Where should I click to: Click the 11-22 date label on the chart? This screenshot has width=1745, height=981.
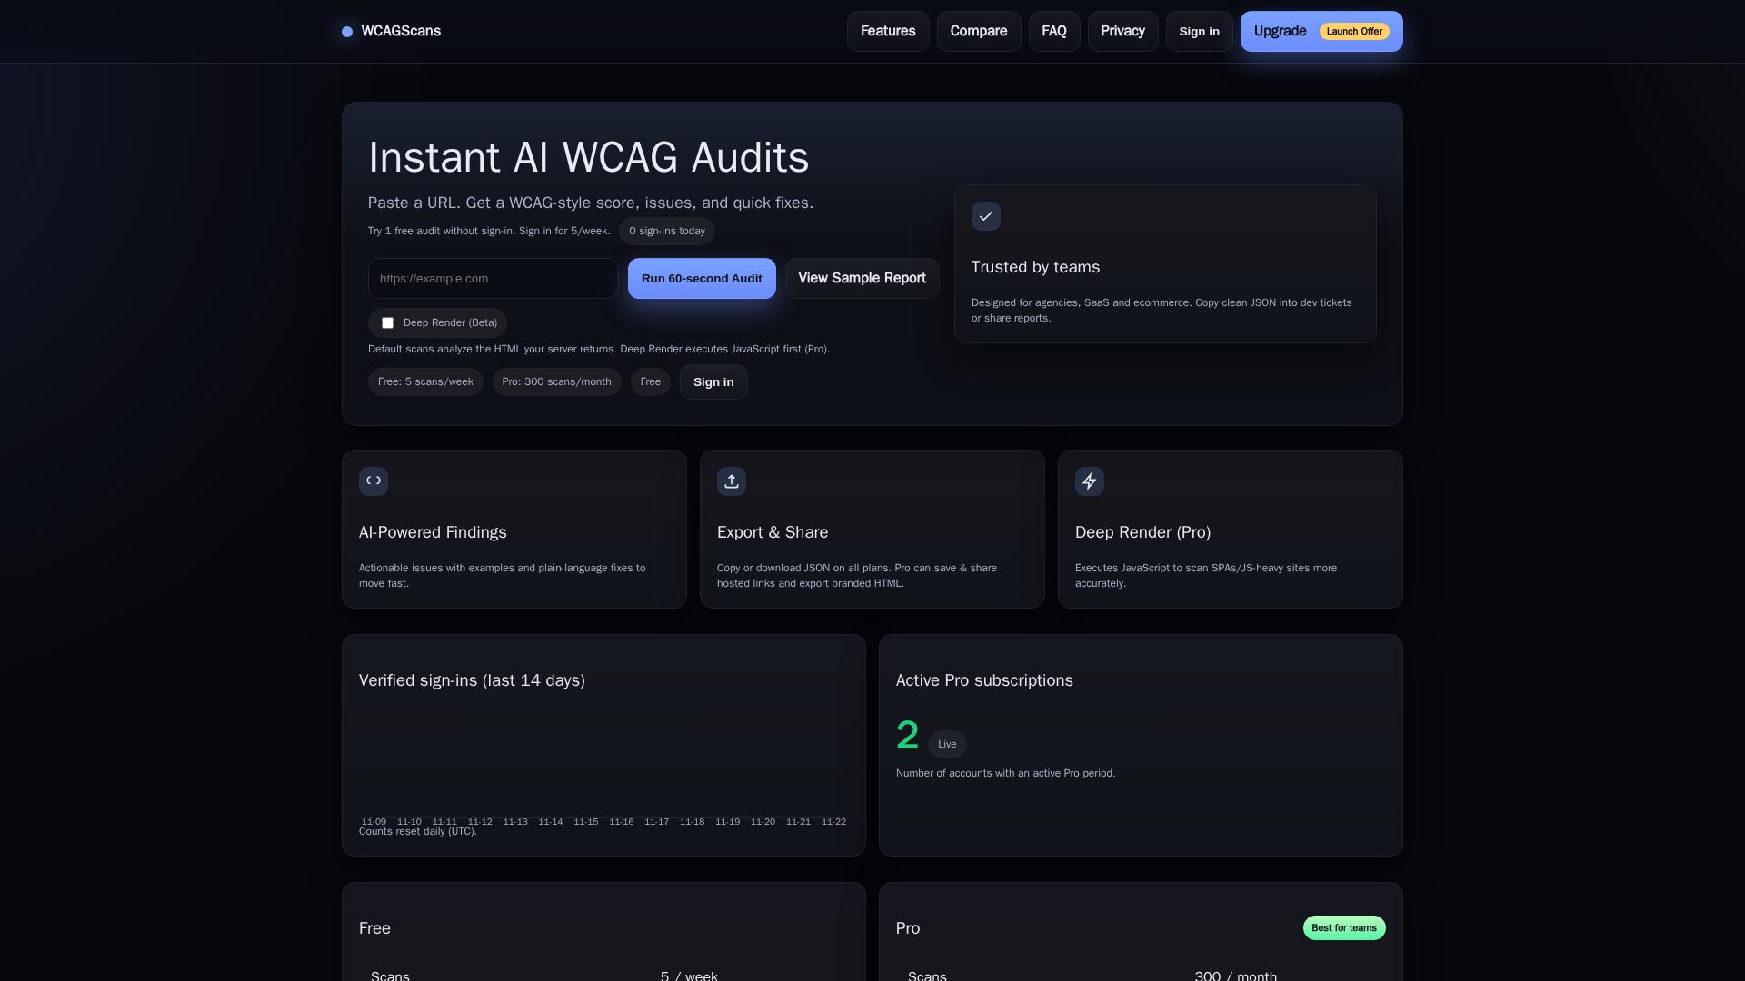point(833,822)
